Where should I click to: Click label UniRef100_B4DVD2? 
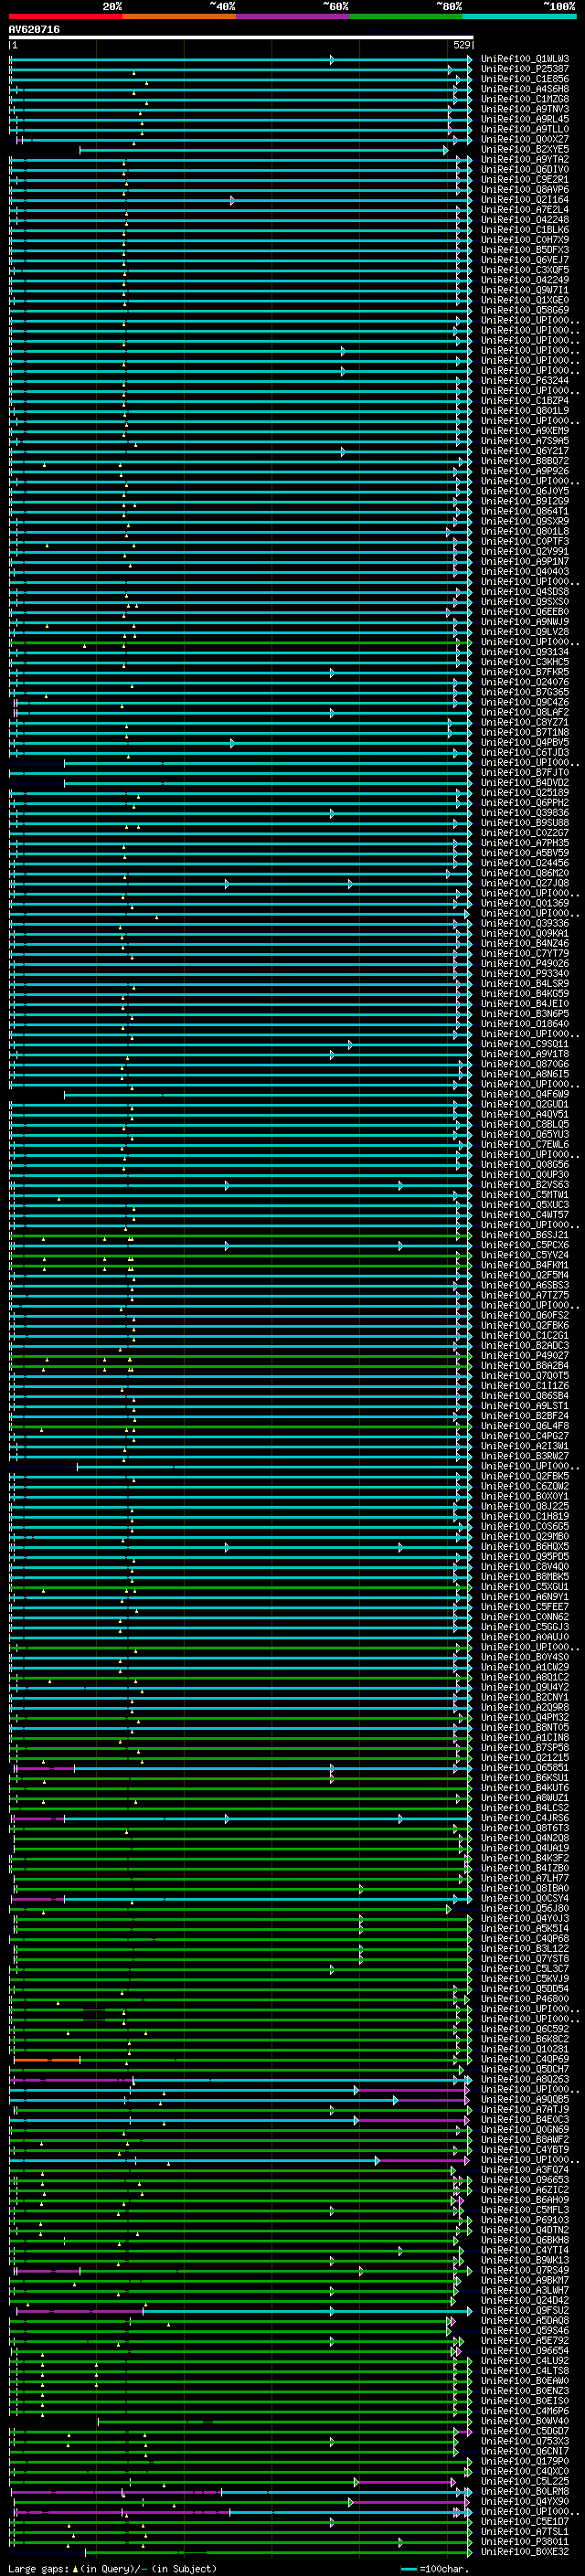click(525, 783)
